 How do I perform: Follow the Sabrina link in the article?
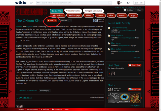click(x=19, y=26)
